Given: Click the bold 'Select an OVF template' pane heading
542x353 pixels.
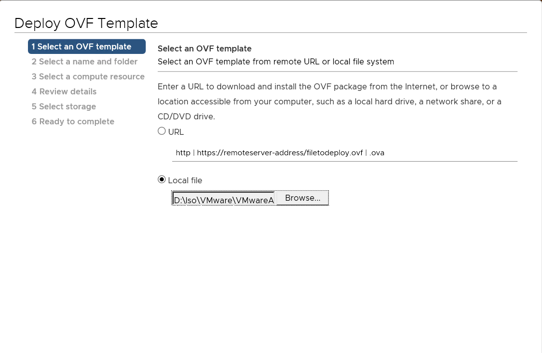Looking at the screenshot, I should (205, 48).
